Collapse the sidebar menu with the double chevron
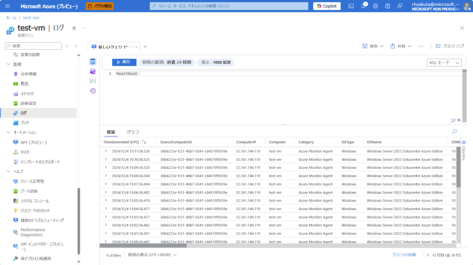Image resolution: width=473 pixels, height=265 pixels. tap(76, 46)
